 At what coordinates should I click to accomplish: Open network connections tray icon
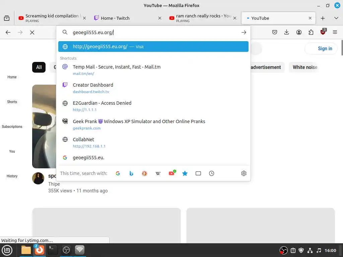310,250
